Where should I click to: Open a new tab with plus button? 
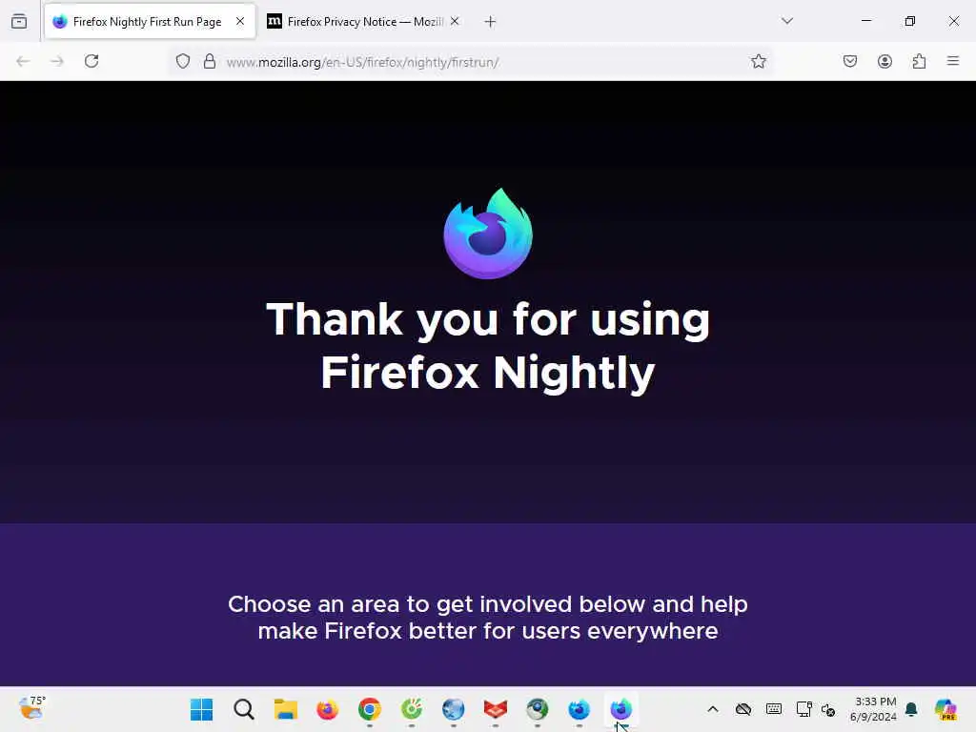[x=490, y=22]
